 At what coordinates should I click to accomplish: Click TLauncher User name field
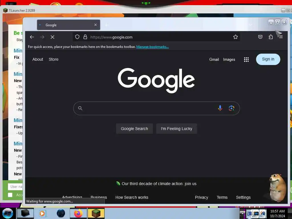pos(15,186)
